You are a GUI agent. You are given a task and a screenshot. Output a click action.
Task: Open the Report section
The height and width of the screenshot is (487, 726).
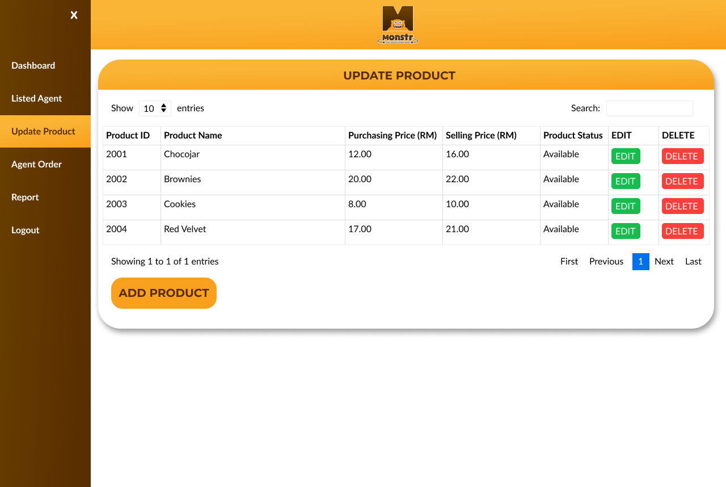(25, 197)
